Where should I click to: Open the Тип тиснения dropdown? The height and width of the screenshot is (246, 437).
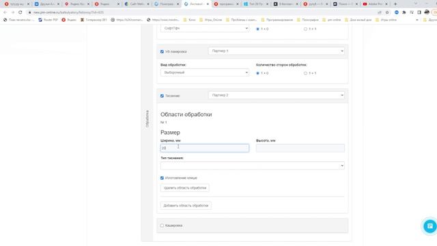coord(253,165)
